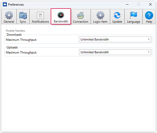
Task: Click the Throttle Transfers heading
Action: (x=15, y=31)
